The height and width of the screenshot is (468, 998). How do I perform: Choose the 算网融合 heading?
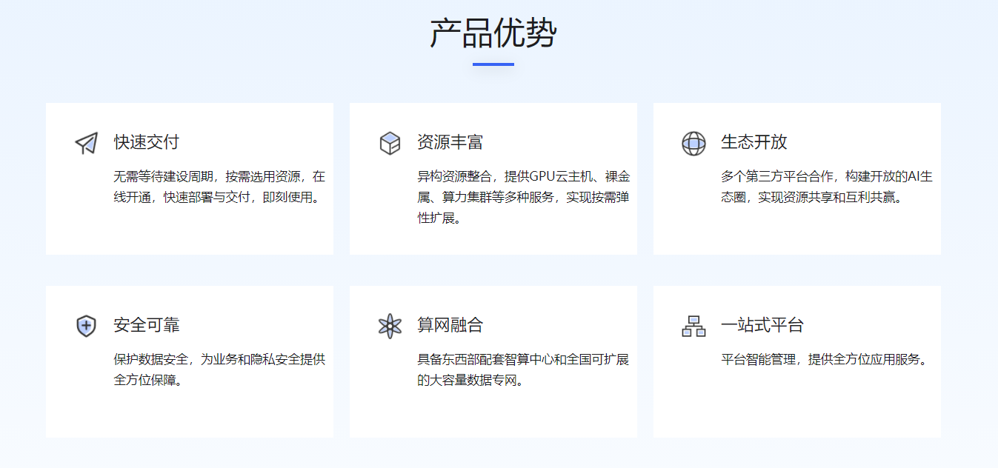(x=450, y=325)
